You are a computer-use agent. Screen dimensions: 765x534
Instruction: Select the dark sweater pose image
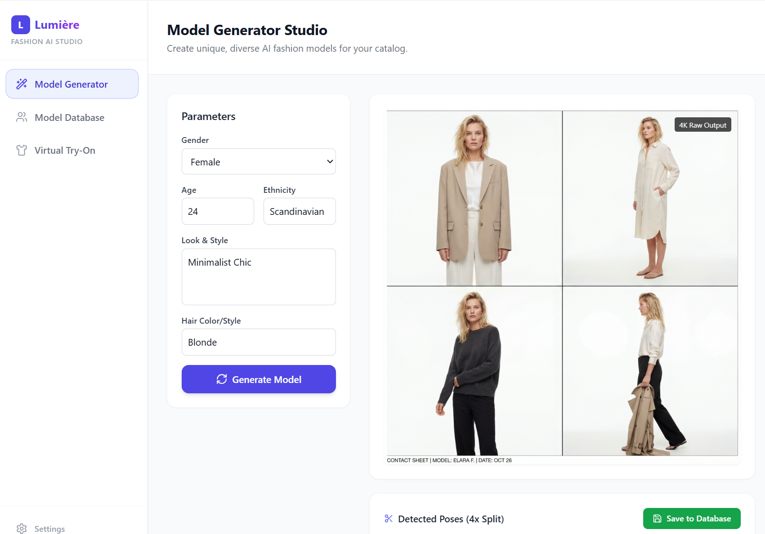pos(474,371)
